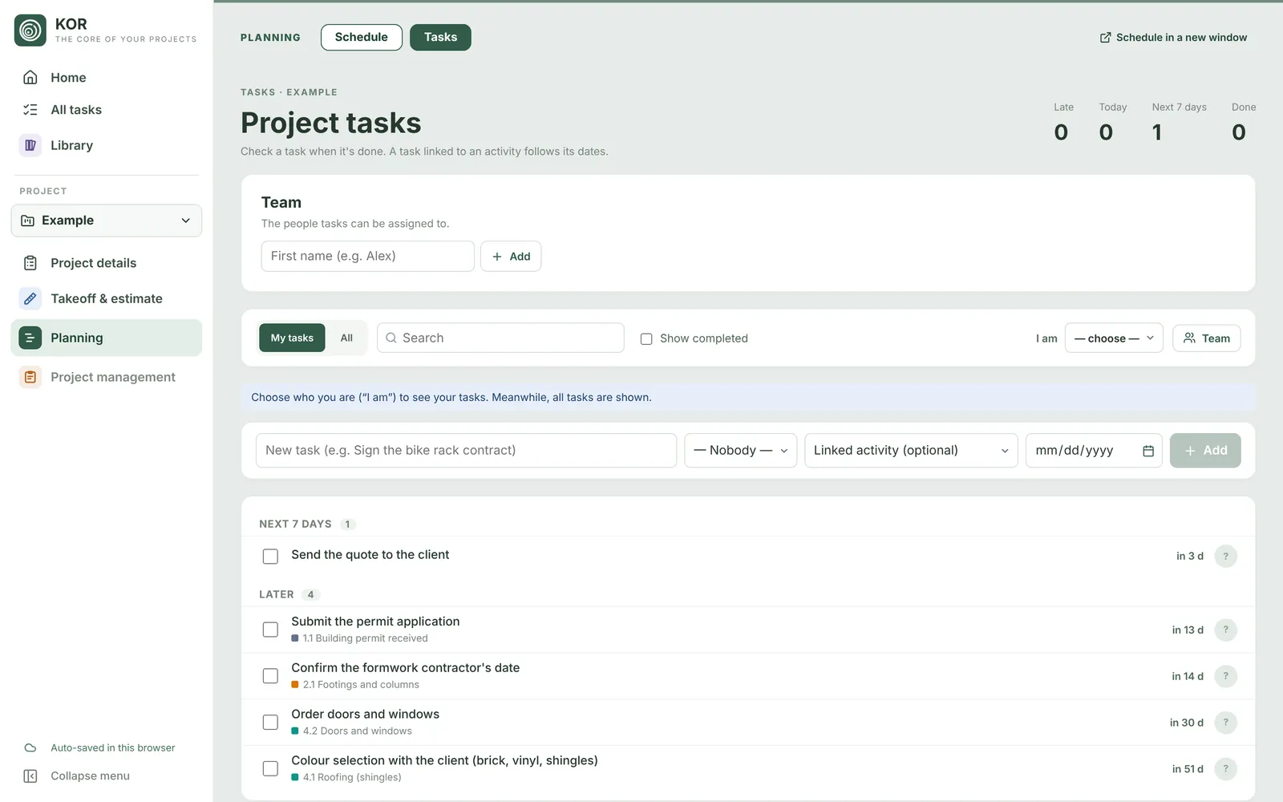The image size is (1283, 802).
Task: Click the KOR logo icon
Action: coord(30,30)
